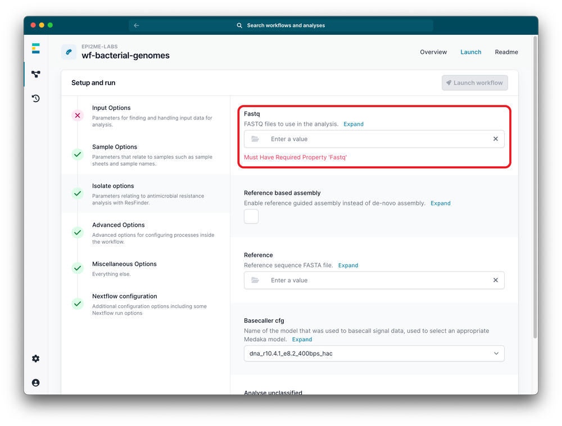Select the Input Options section
562x426 pixels.
pyautogui.click(x=146, y=116)
